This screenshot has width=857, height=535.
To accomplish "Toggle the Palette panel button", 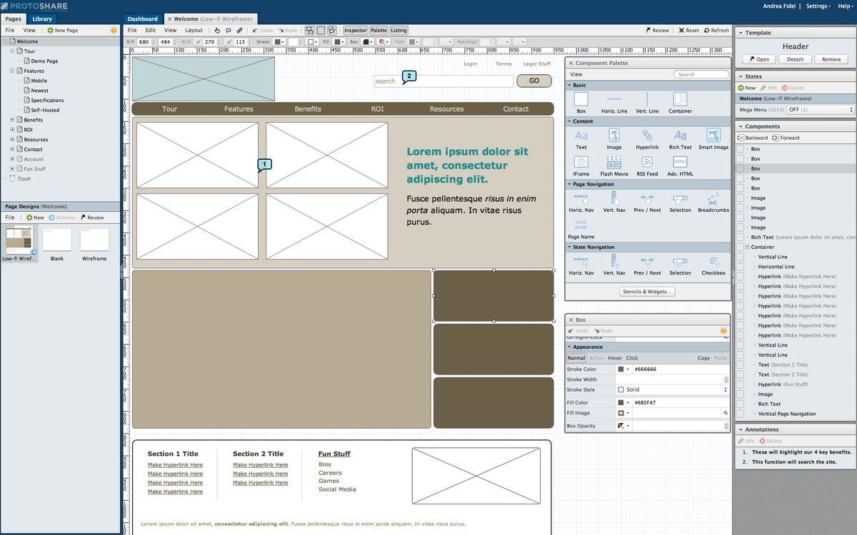I will click(x=379, y=31).
